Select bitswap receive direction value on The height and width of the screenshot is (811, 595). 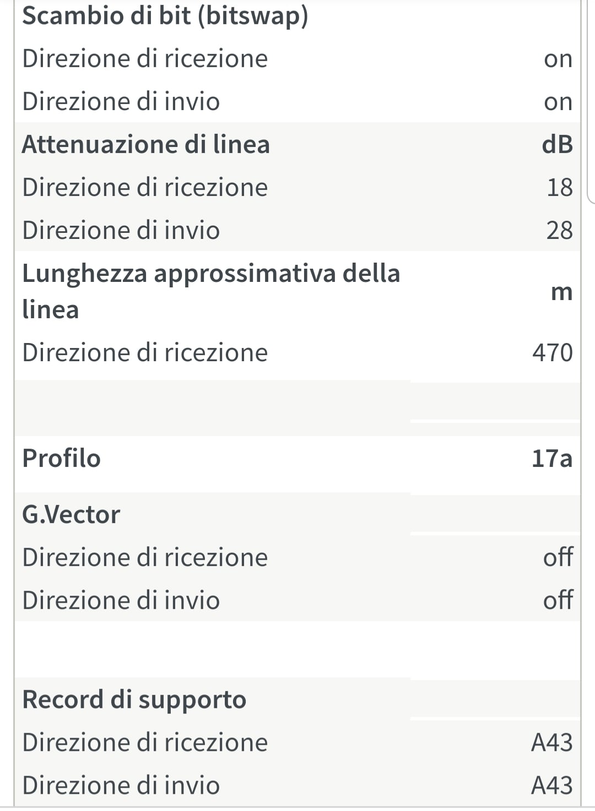click(558, 58)
